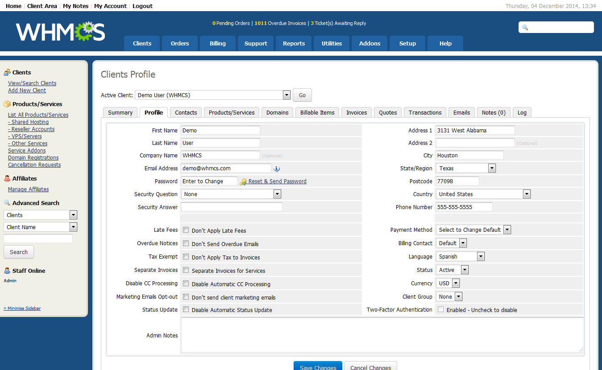This screenshot has height=370, width=602.
Task: Click Minimise Sidebar link
Action: click(22, 308)
